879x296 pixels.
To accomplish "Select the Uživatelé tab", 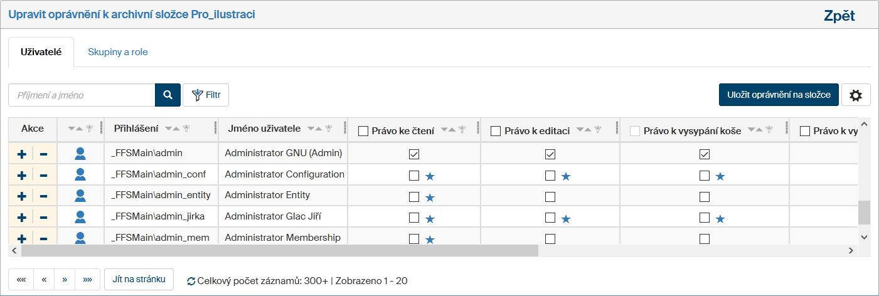I will pyautogui.click(x=41, y=52).
